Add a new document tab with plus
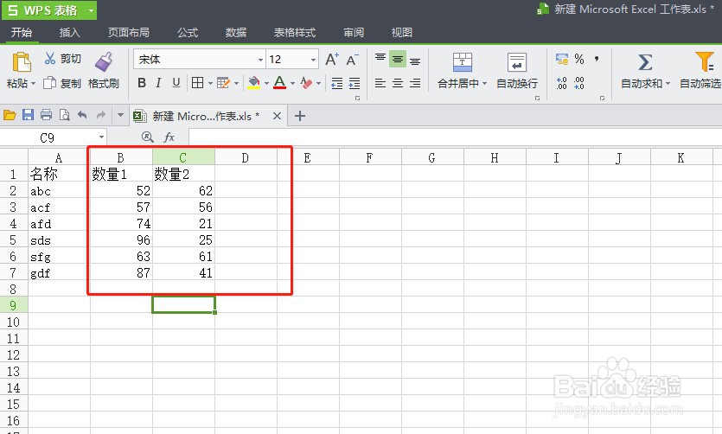 (x=300, y=116)
